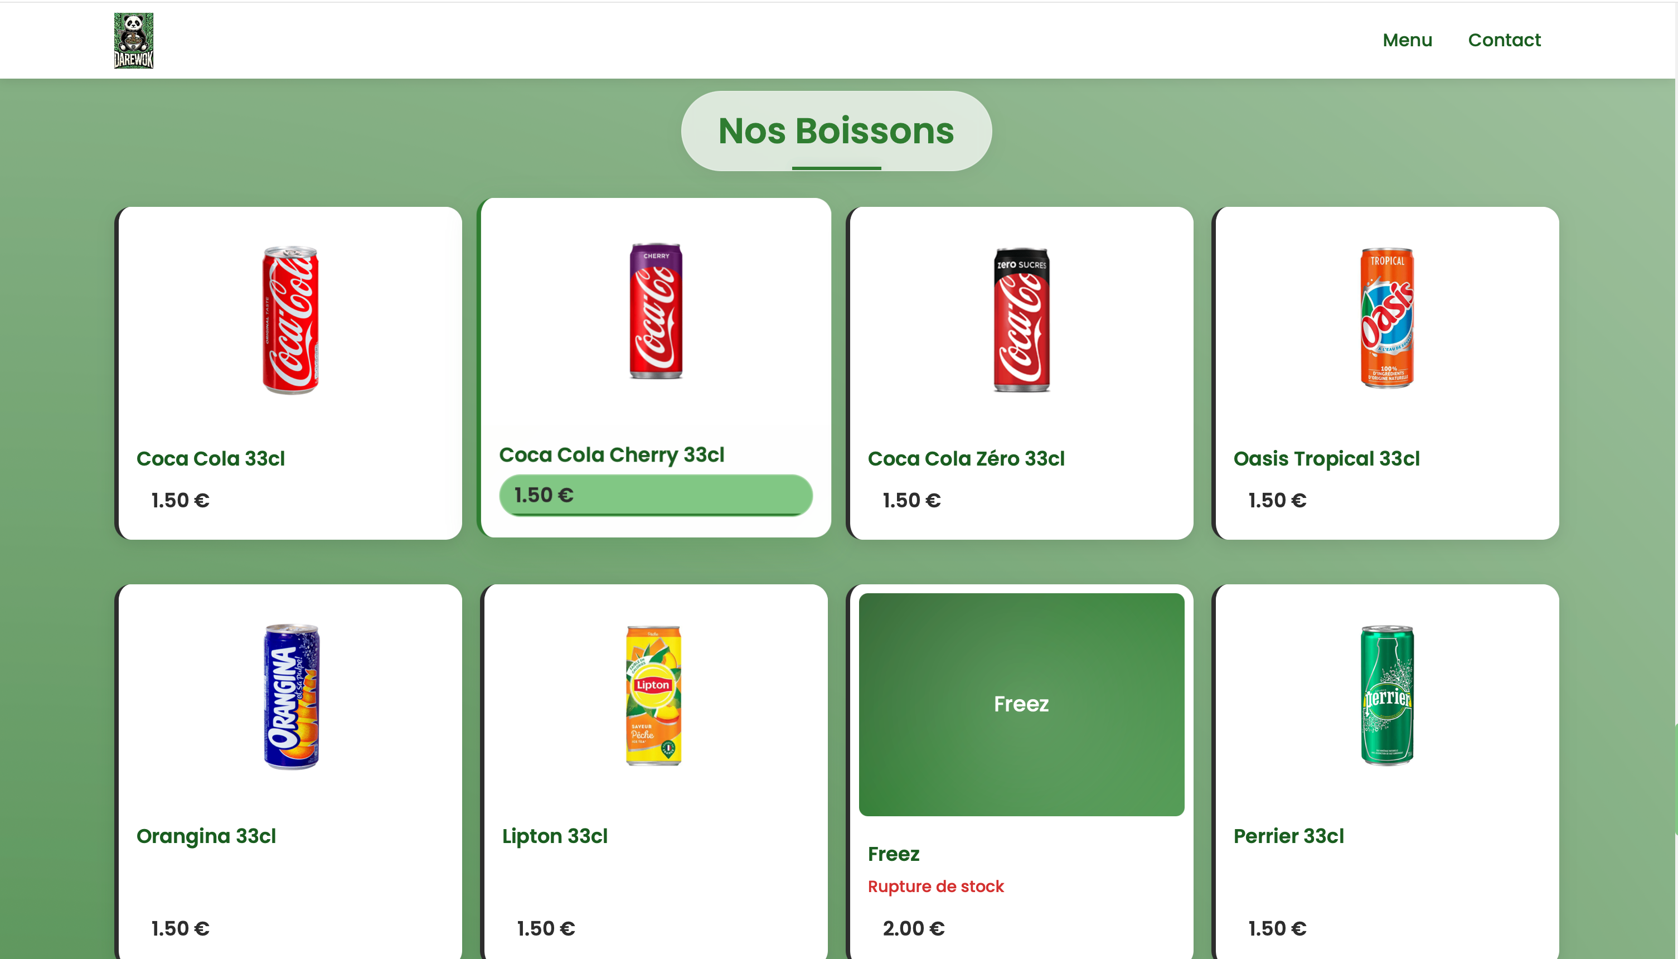
Task: Click the Coca Cola Cherry can image
Action: click(x=655, y=311)
